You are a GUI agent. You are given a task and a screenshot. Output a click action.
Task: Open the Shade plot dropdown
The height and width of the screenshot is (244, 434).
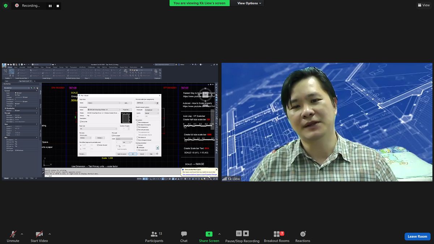[x=152, y=110]
